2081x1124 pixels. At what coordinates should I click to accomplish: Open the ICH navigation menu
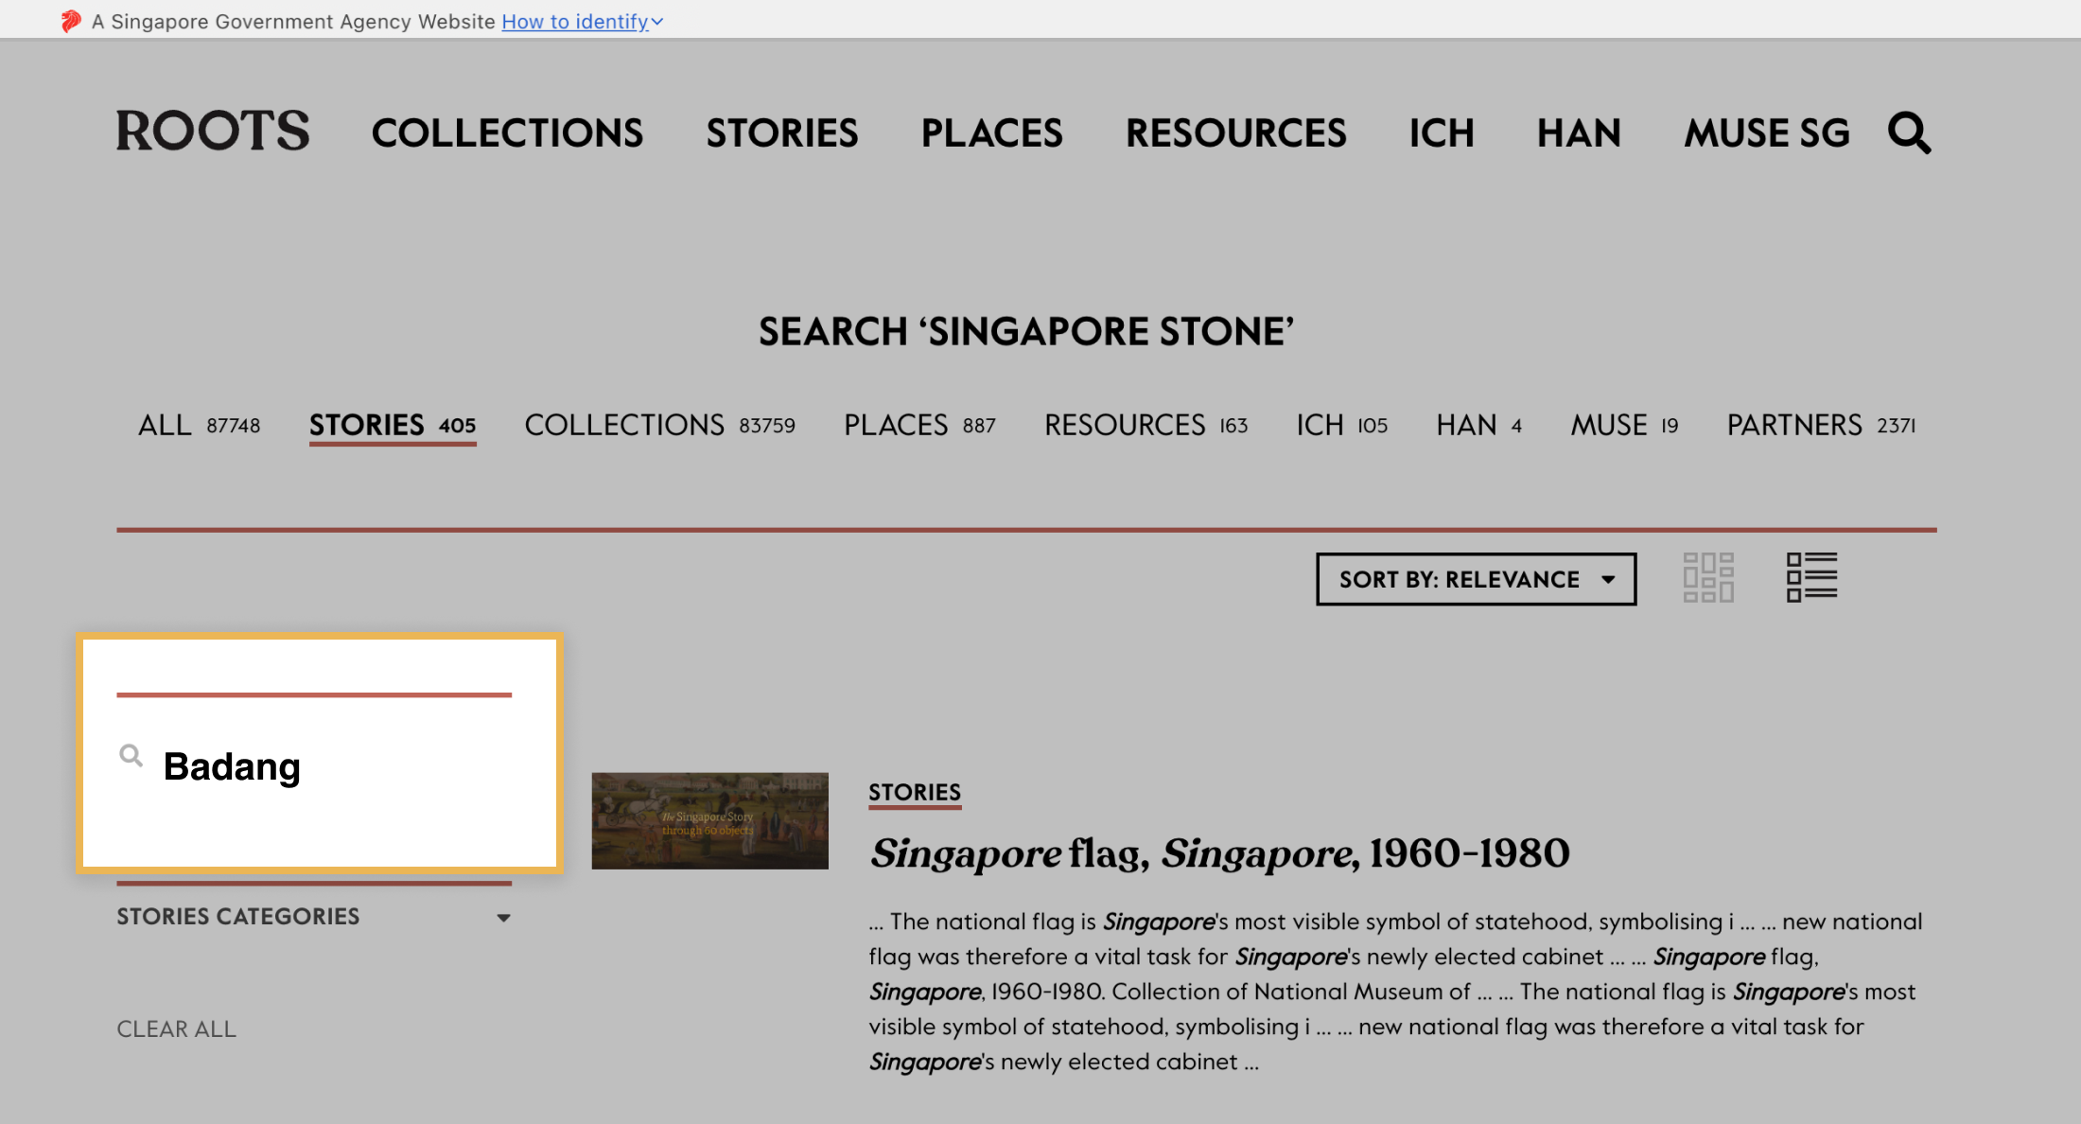click(1442, 132)
